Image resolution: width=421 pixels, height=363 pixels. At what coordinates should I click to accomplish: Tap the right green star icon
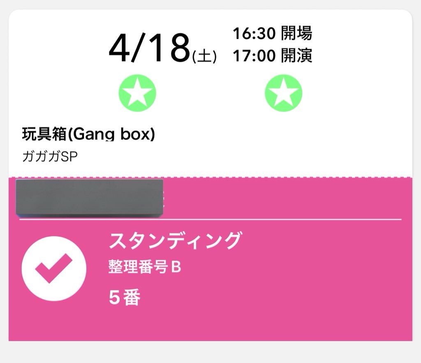tap(283, 93)
